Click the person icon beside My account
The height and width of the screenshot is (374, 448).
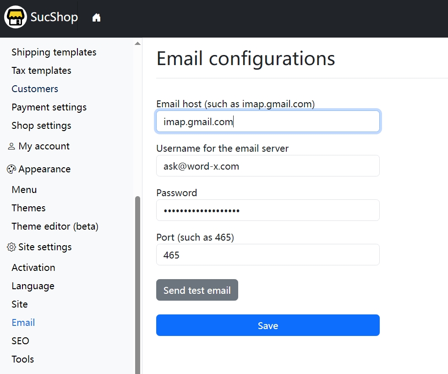click(11, 147)
